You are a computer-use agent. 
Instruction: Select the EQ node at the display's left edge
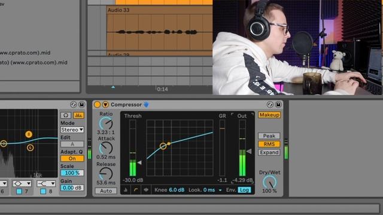tap(3, 143)
